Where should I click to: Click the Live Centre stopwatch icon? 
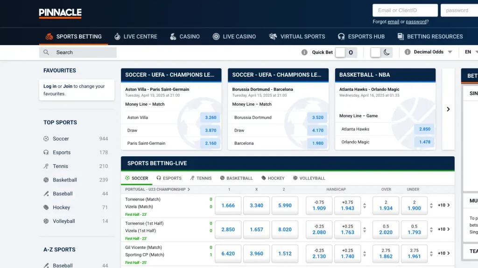[x=117, y=36]
